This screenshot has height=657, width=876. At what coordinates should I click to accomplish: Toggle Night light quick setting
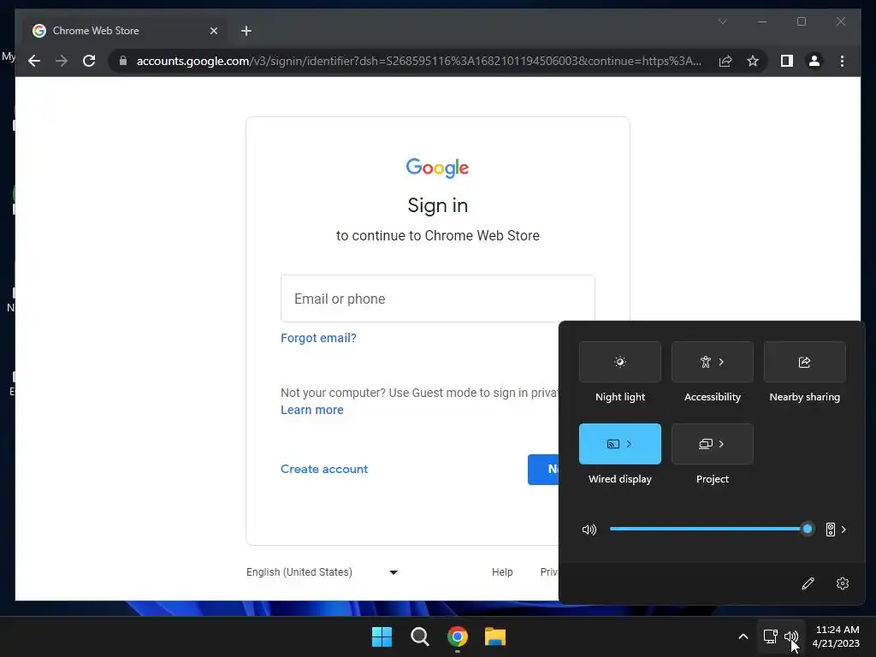tap(620, 362)
